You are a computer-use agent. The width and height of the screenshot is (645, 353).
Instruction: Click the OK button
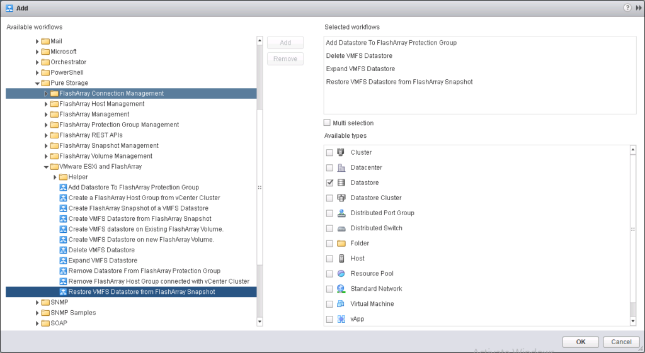(580, 342)
